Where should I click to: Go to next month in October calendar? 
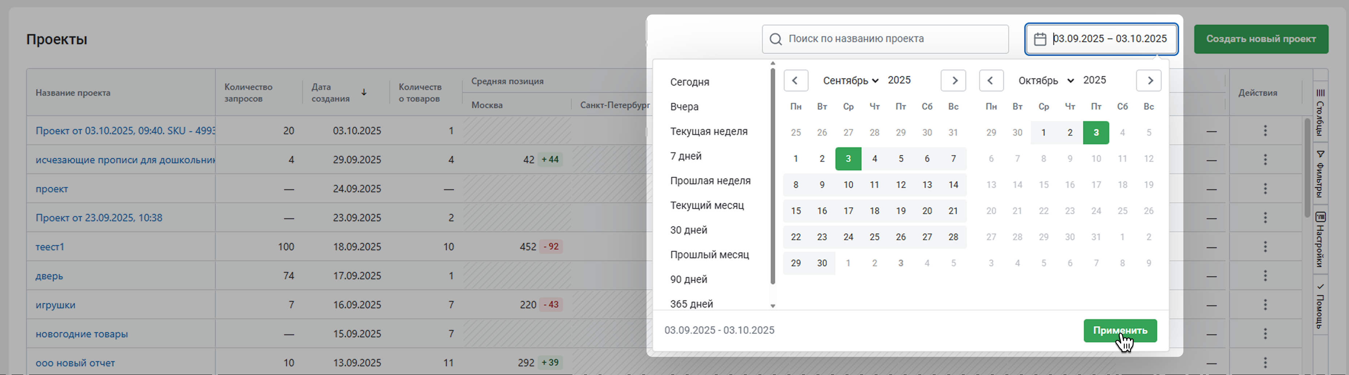(x=1149, y=81)
